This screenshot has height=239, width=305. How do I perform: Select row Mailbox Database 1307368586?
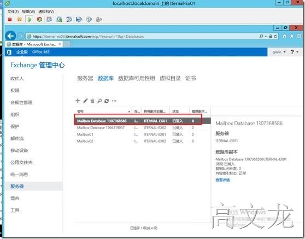pyautogui.click(x=142, y=121)
